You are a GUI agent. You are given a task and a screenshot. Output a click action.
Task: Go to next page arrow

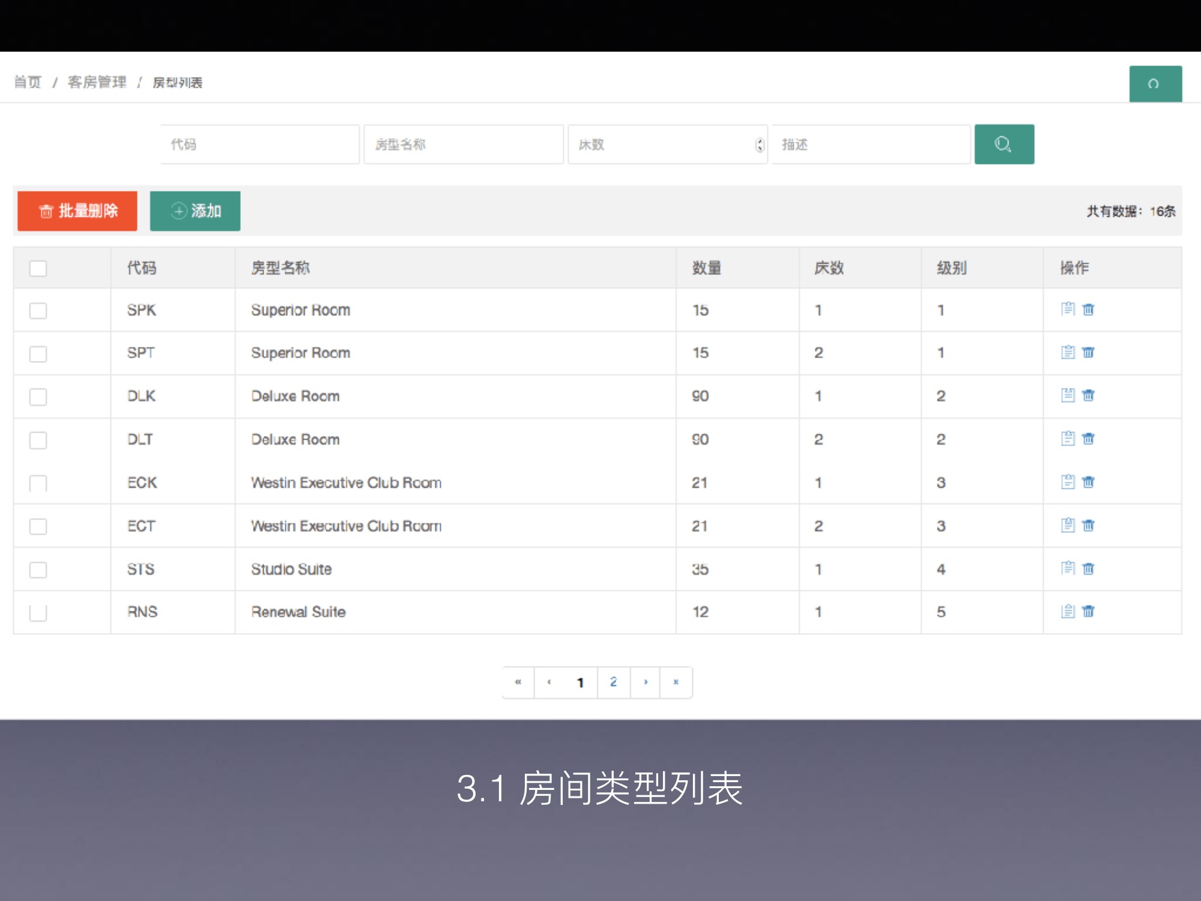646,682
